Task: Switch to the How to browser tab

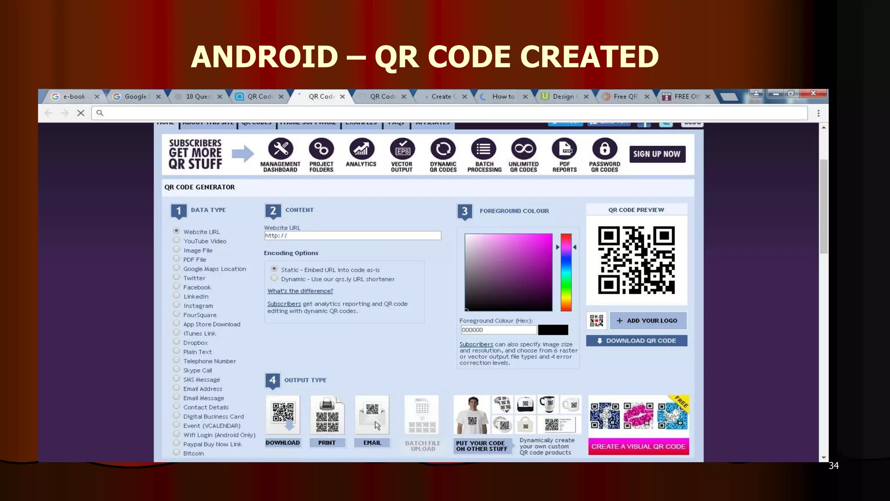Action: (503, 96)
